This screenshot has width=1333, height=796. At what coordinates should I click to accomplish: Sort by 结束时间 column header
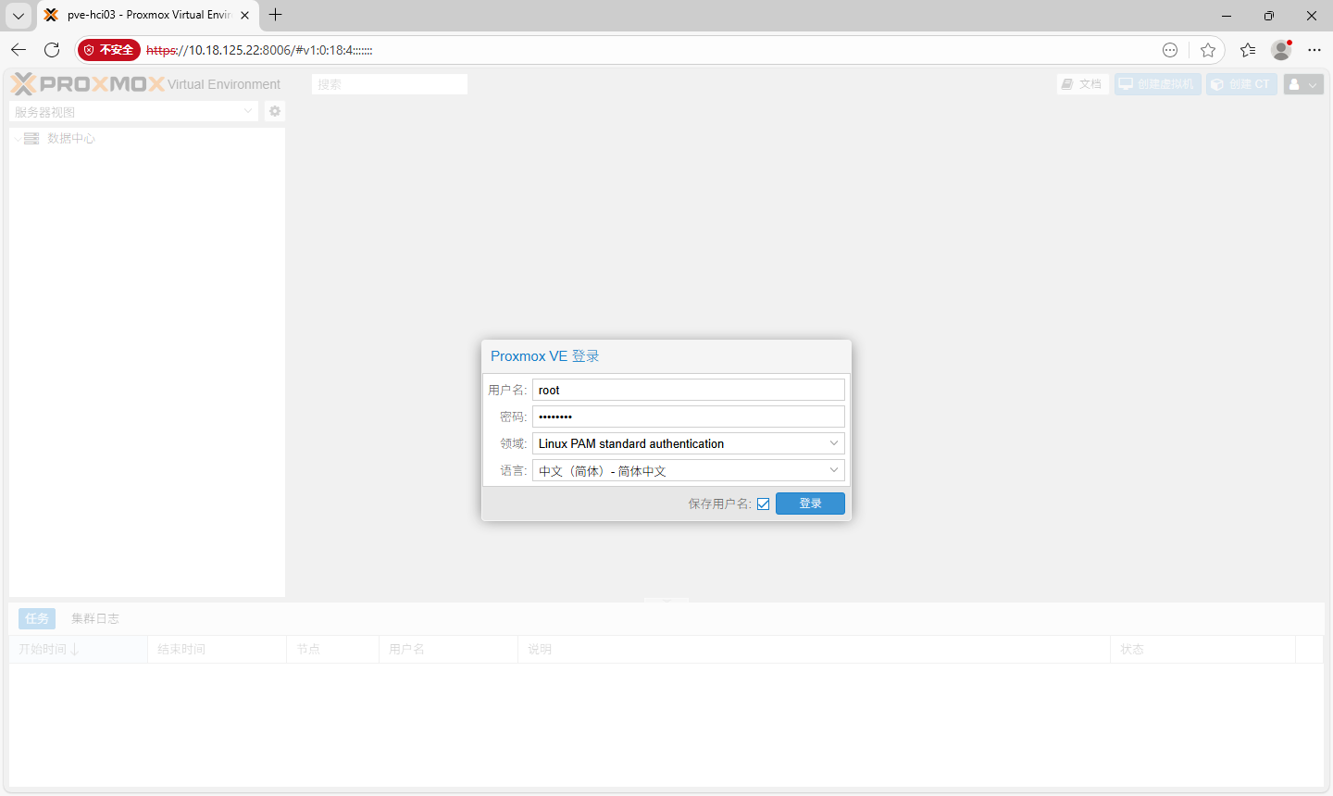pos(217,650)
